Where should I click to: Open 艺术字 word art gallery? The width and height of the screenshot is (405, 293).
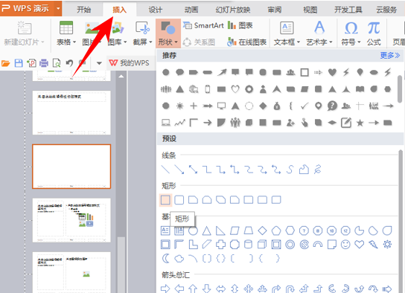pyautogui.click(x=319, y=33)
